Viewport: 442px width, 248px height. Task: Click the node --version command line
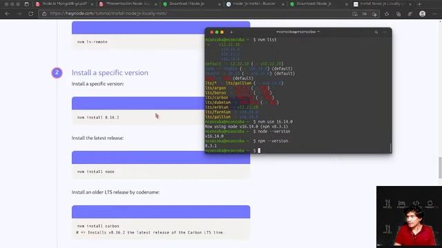(x=273, y=132)
